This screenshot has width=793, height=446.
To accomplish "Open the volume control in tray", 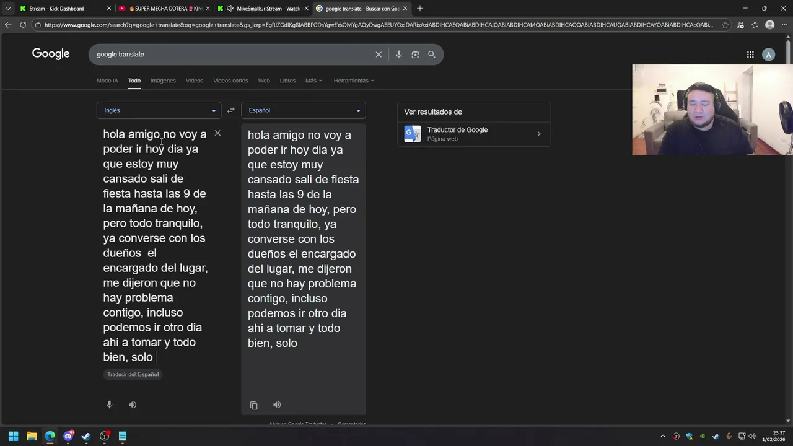I will point(753,436).
